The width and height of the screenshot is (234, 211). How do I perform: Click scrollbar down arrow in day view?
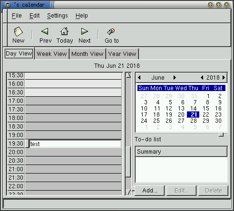(x=128, y=192)
